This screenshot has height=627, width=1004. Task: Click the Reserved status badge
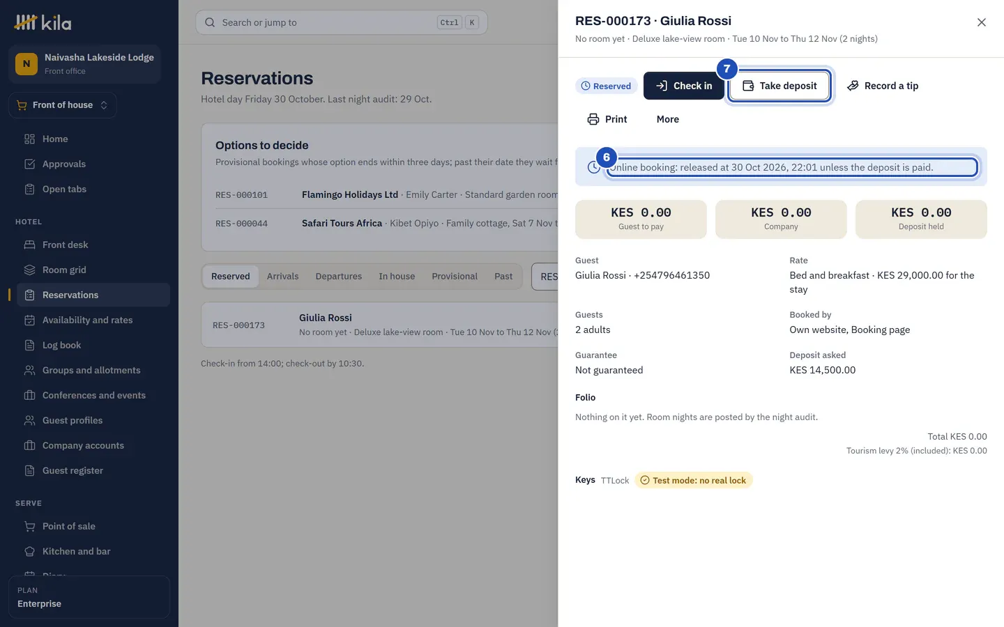tap(607, 86)
